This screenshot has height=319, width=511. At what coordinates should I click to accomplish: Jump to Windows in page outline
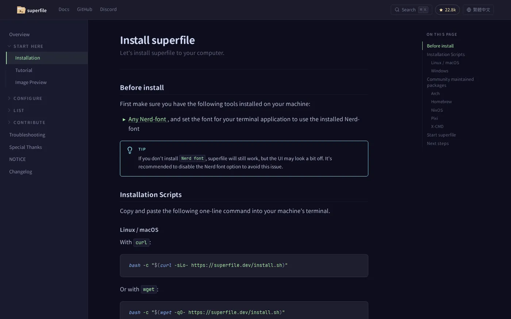439,71
